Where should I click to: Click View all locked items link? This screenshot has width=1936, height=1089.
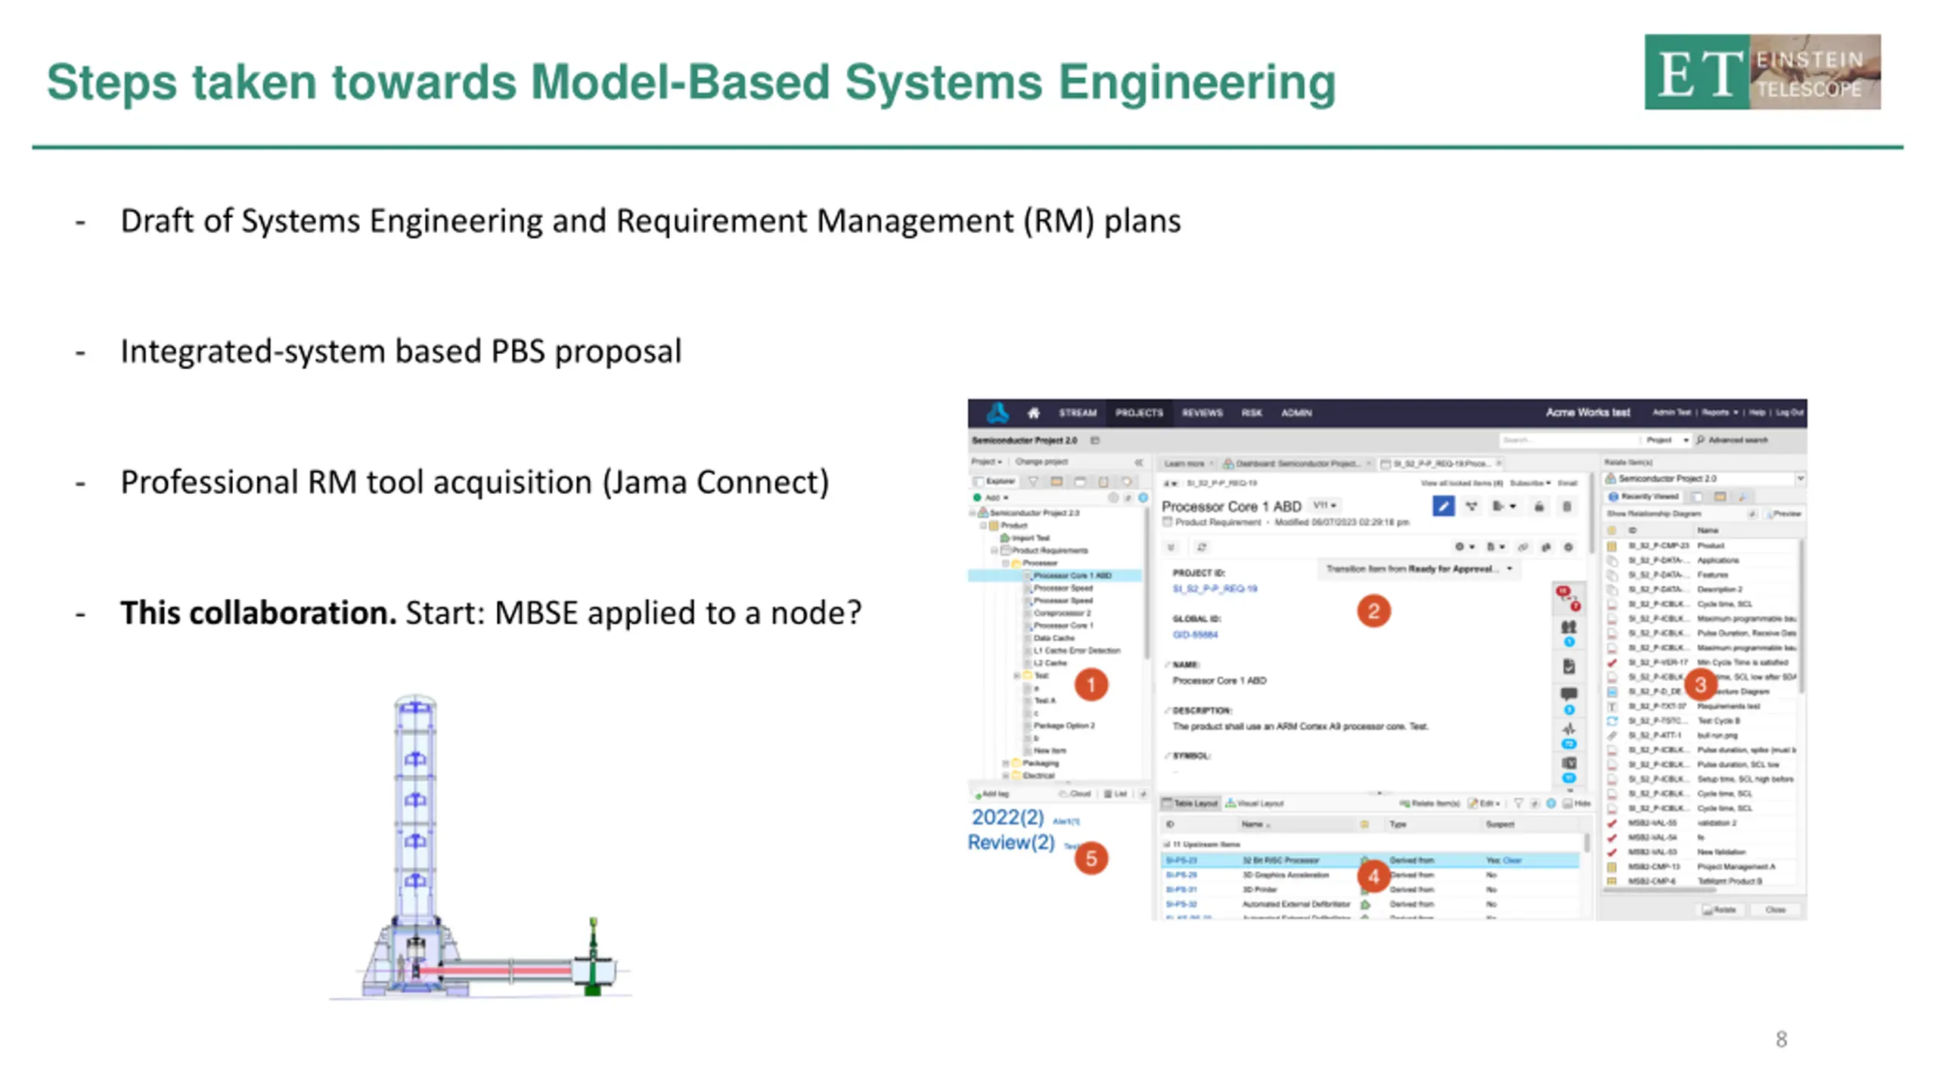click(x=1461, y=483)
